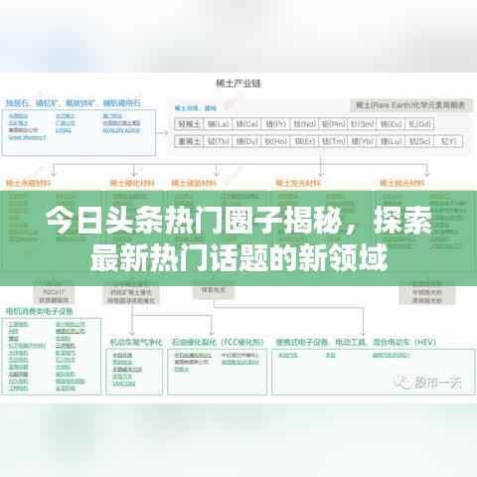Select the Lu element cell
The height and width of the screenshot is (477, 477).
391,141
